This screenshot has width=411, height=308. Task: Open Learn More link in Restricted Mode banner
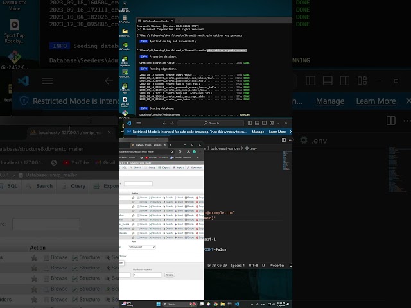[277, 132]
